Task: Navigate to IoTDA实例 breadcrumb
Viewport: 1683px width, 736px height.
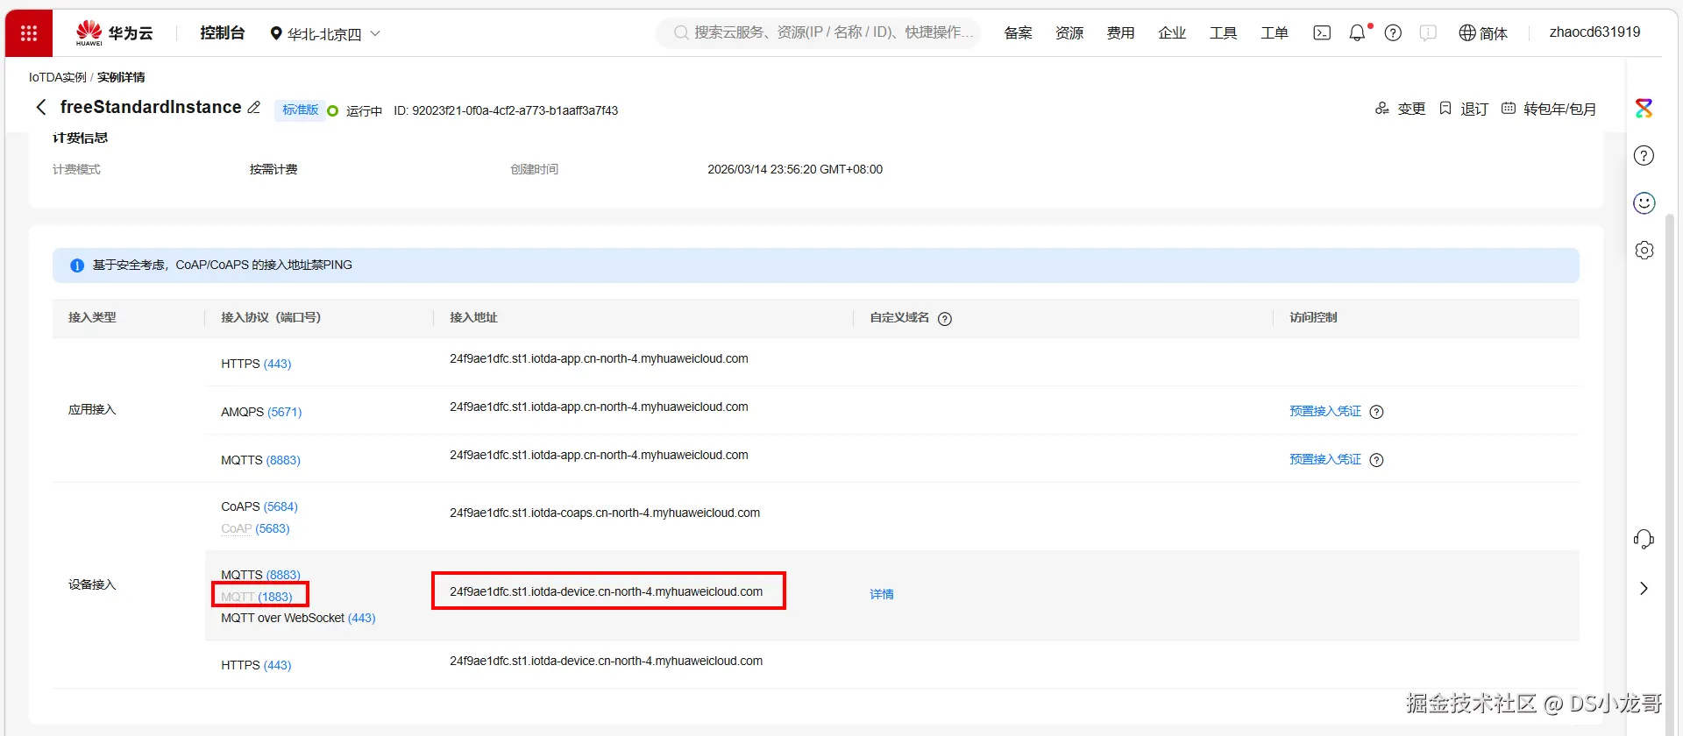Action: tap(58, 77)
